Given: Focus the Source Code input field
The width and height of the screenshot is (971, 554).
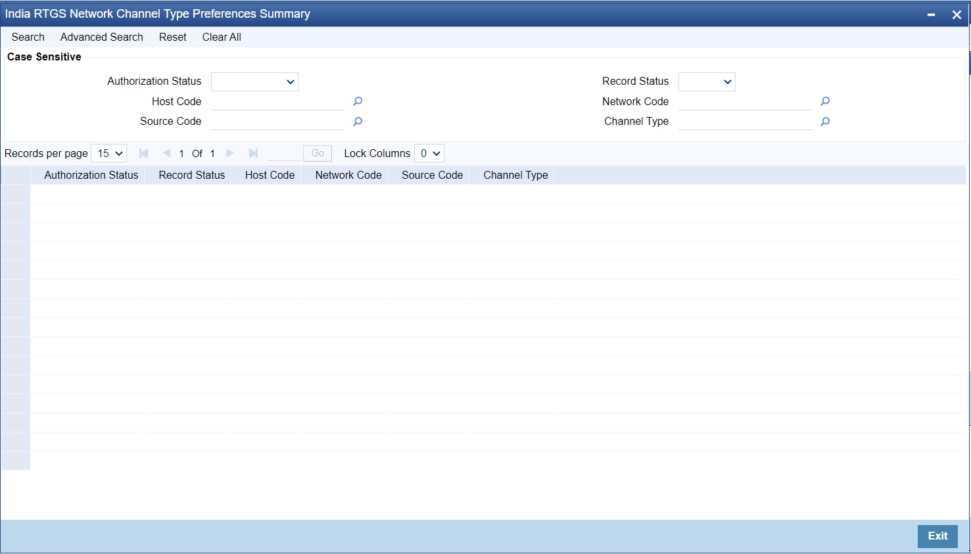Looking at the screenshot, I should [x=277, y=122].
